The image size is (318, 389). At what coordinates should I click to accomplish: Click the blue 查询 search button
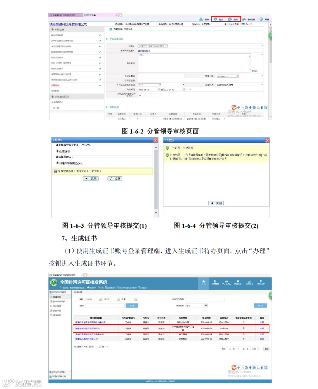(261, 306)
